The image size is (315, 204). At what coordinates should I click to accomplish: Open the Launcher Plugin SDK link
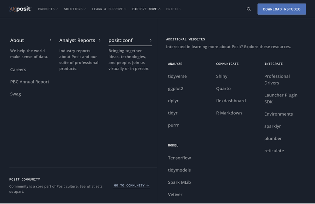281,99
